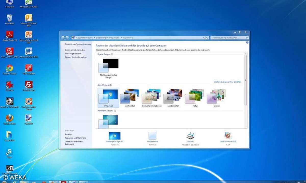Open the Microsoft Excel 2010 desktop shortcut
Viewport: 306px width, 183px height.
[x=29, y=4]
